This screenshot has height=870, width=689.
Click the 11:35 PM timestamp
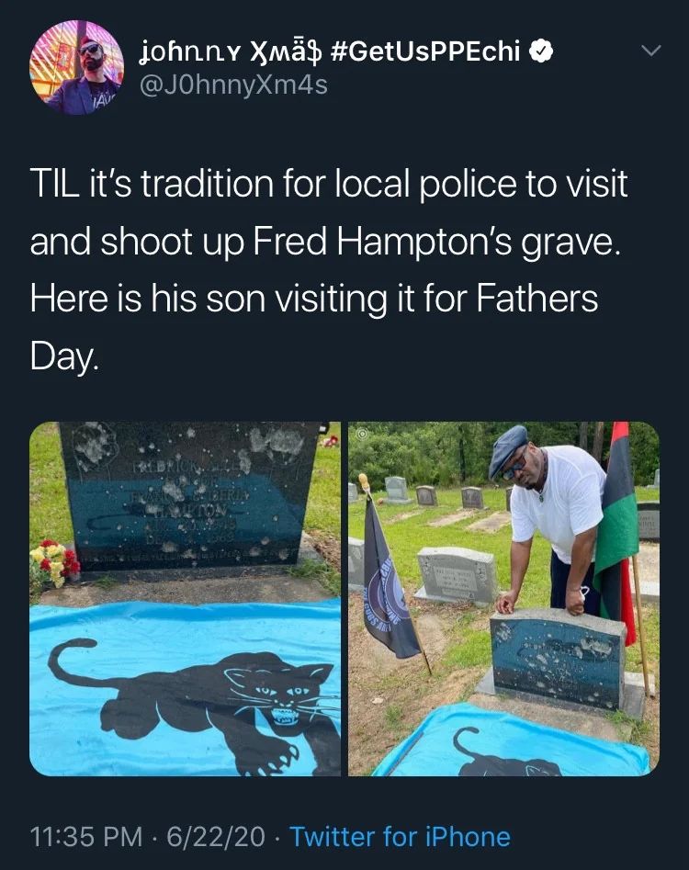(x=86, y=837)
